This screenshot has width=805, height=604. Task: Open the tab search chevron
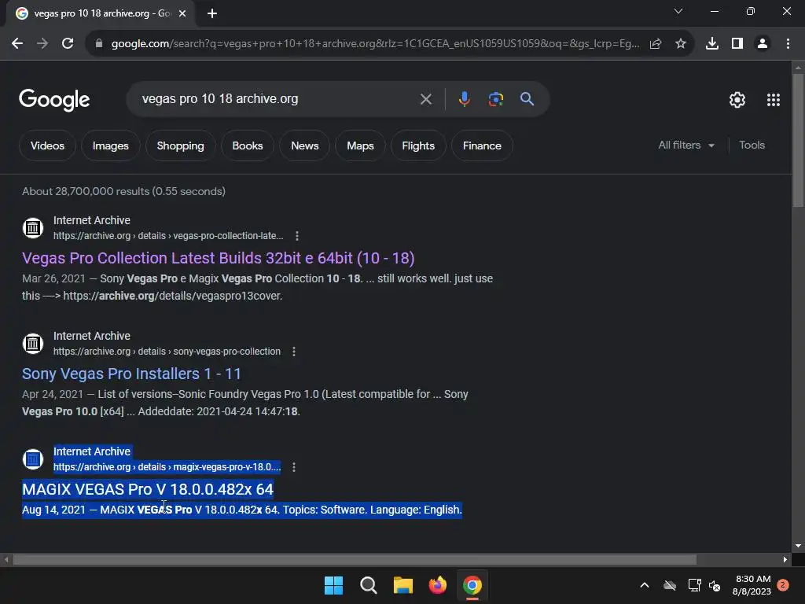[x=678, y=11]
